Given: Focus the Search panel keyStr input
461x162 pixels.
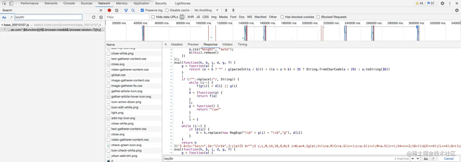Looking at the screenshot, I should pos(48,17).
